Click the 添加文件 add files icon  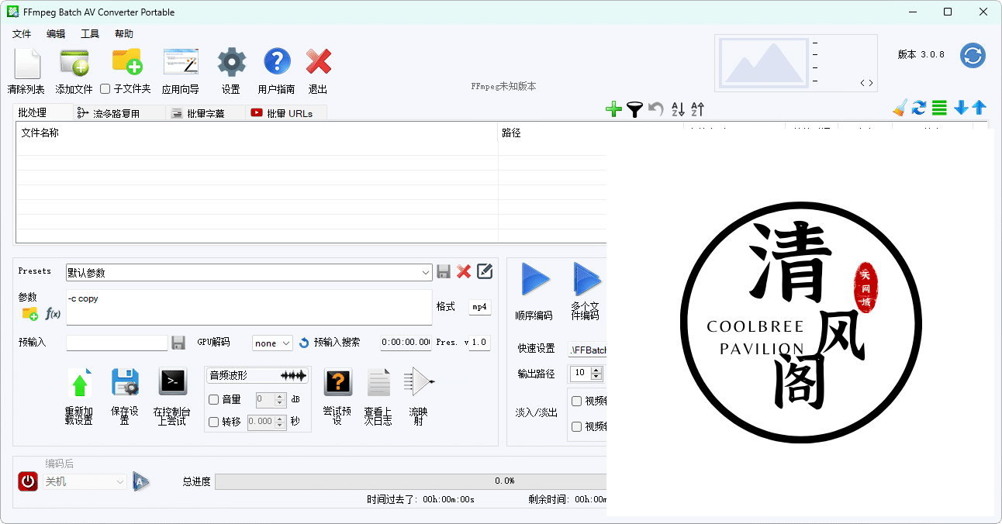click(74, 63)
